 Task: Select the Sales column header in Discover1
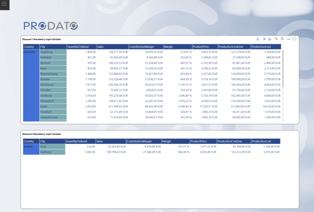pos(112,47)
